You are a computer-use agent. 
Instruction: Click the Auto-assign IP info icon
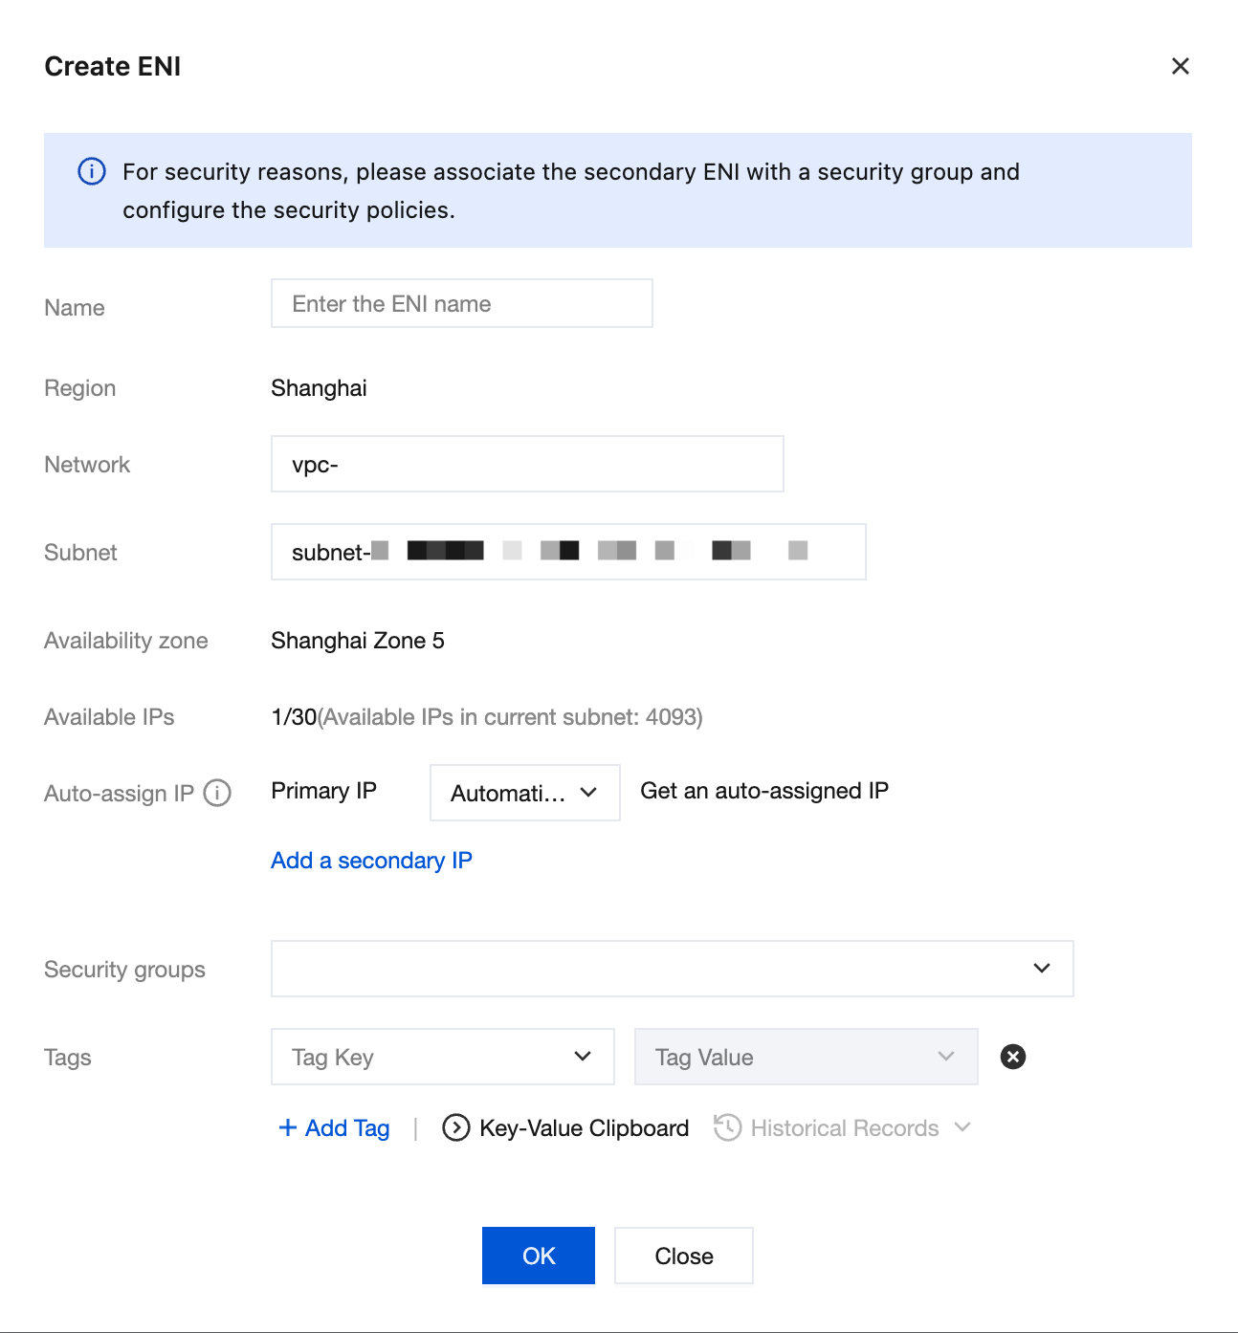pyautogui.click(x=217, y=793)
